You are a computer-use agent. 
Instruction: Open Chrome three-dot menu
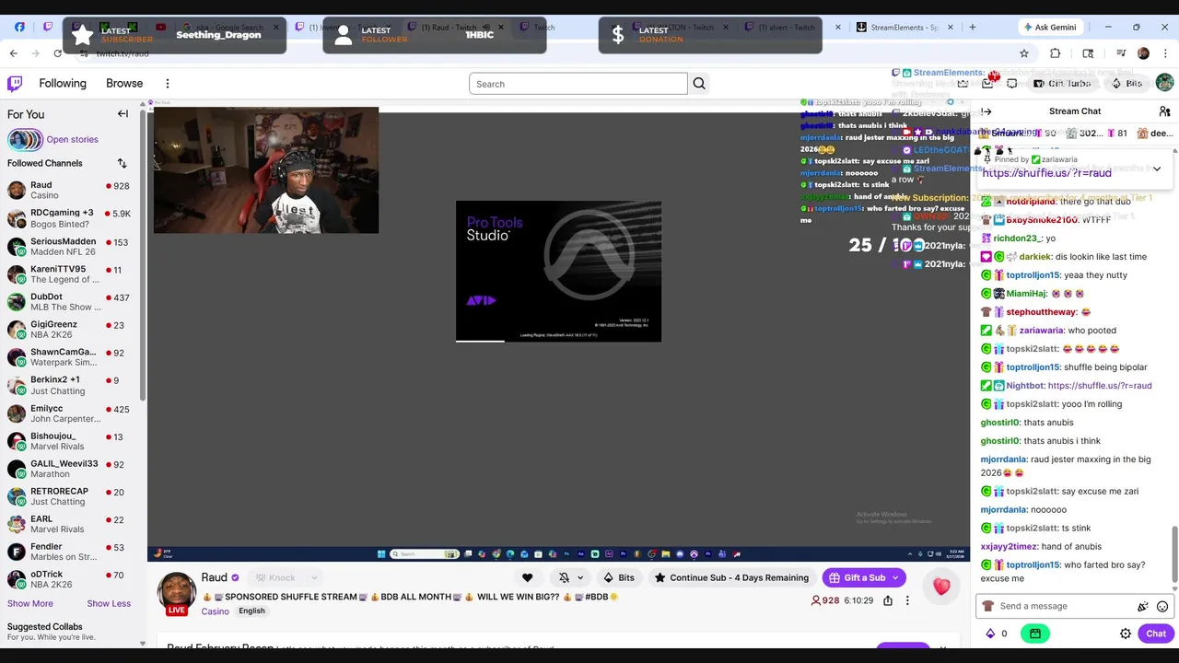point(1164,53)
